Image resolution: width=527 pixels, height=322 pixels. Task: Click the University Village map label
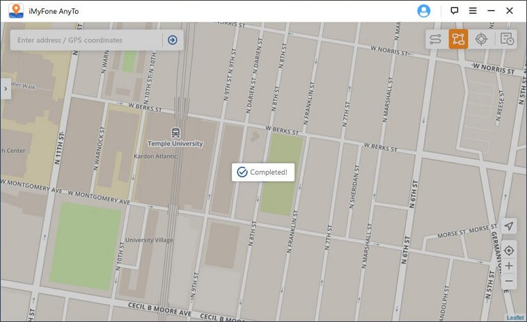coord(149,240)
